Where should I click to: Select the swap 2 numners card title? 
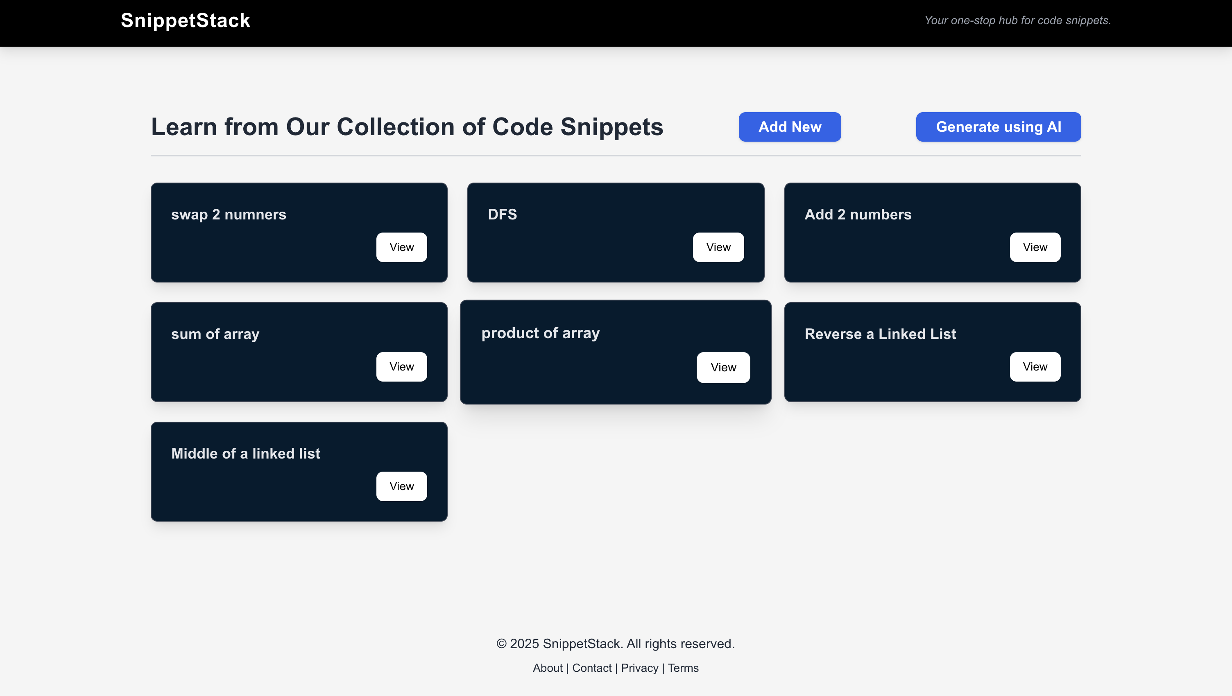pyautogui.click(x=229, y=214)
